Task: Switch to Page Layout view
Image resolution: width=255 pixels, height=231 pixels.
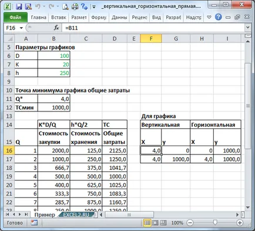Action: click(155, 223)
